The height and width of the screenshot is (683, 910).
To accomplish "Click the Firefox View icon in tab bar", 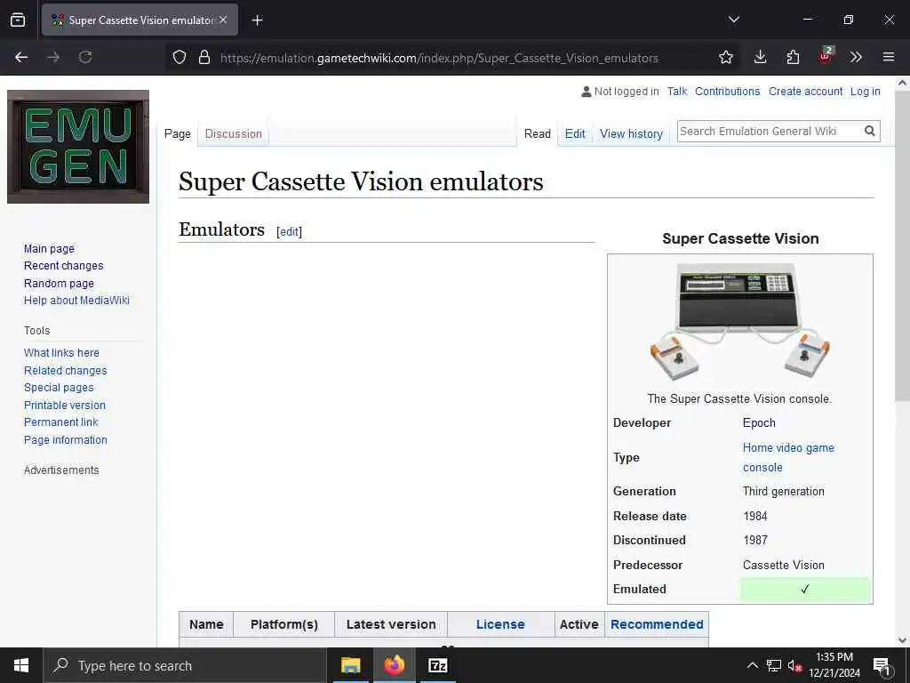I will [18, 20].
